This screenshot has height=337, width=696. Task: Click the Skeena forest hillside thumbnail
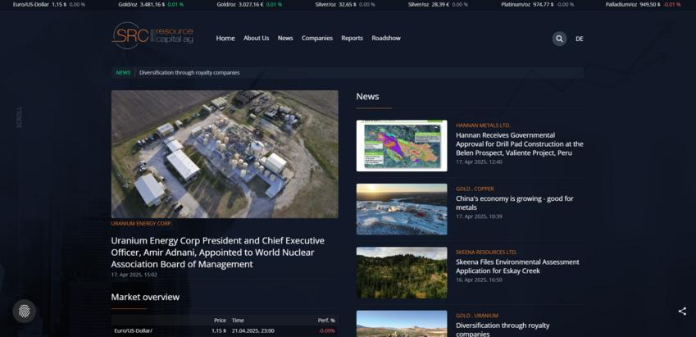pos(402,272)
